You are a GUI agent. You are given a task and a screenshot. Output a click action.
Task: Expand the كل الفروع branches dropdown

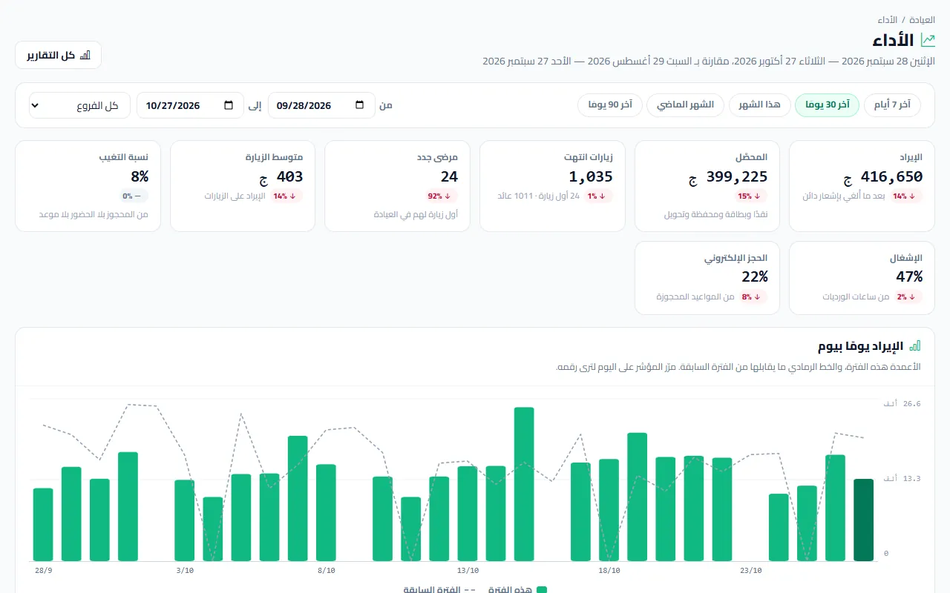(79, 105)
